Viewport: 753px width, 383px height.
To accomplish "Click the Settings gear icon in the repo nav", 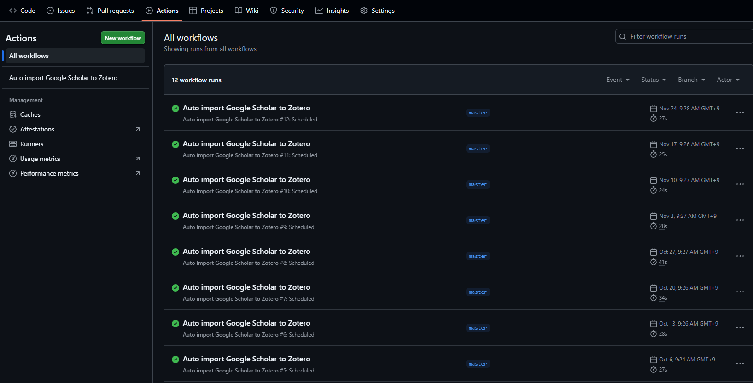I will click(364, 11).
